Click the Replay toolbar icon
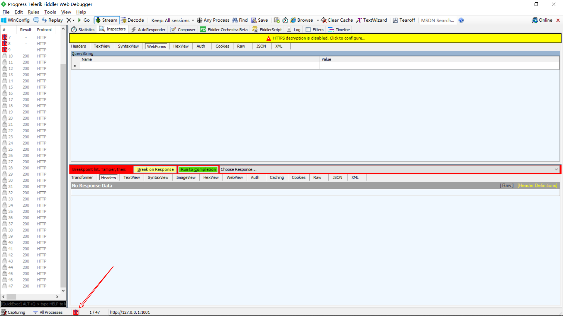Viewport: 563px width, 316px height. click(x=44, y=20)
